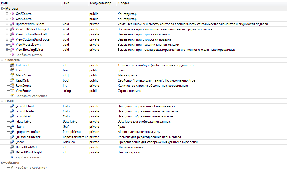Image resolution: width=287 pixels, height=172 pixels.
Task: Click the ReadOnly property icon
Action: 12,80
